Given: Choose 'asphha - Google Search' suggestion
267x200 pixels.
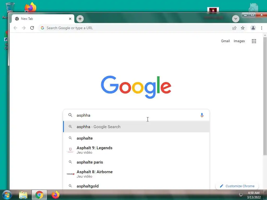Looking at the screenshot, I should (x=136, y=127).
